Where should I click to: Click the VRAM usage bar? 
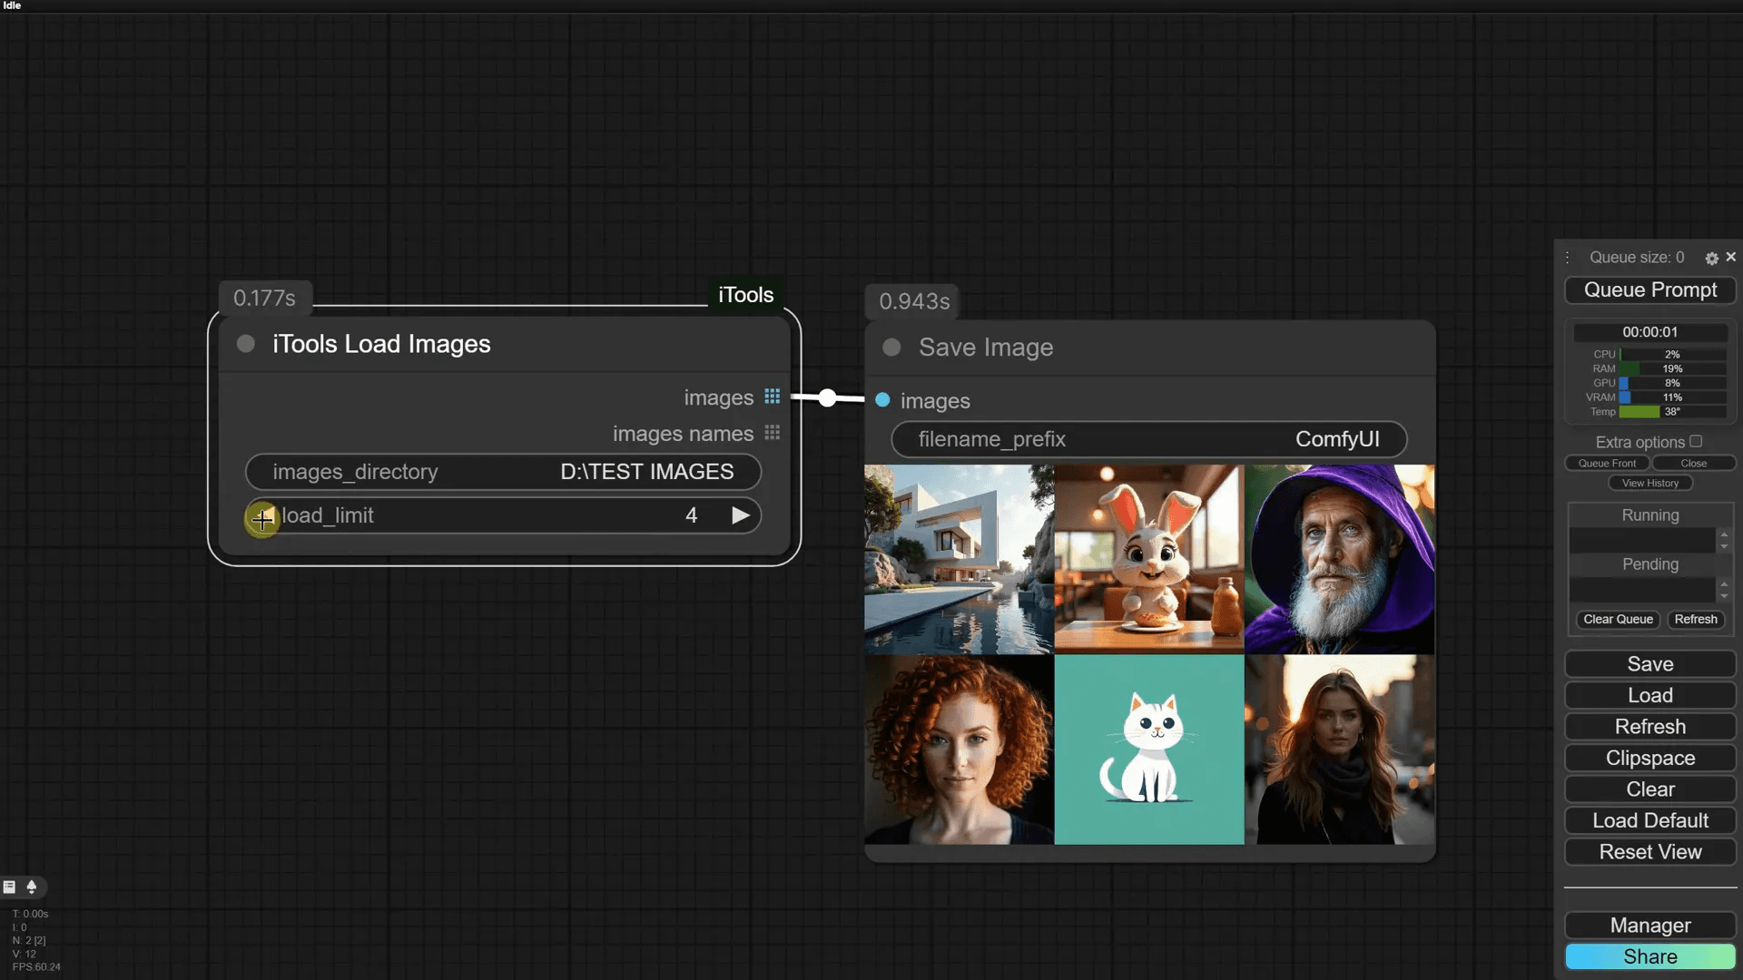point(1672,397)
